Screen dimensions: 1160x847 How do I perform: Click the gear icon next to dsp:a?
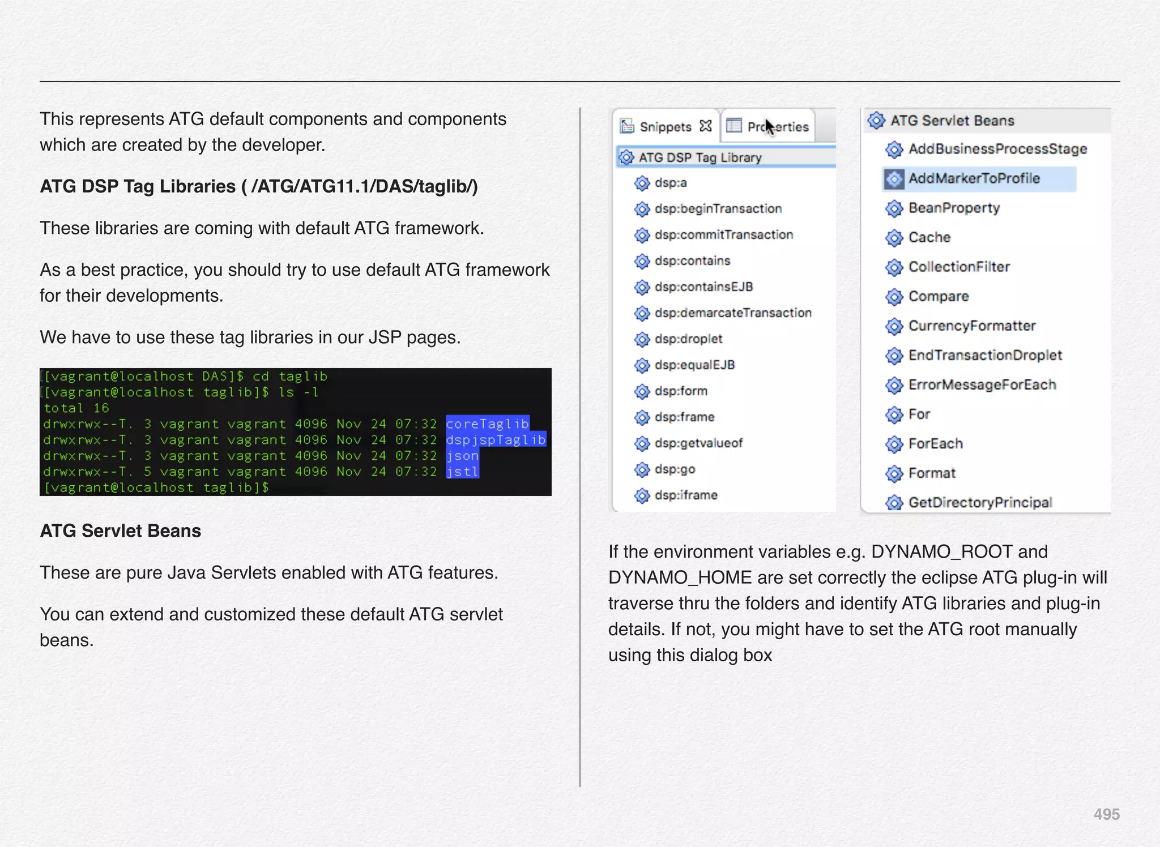point(642,183)
